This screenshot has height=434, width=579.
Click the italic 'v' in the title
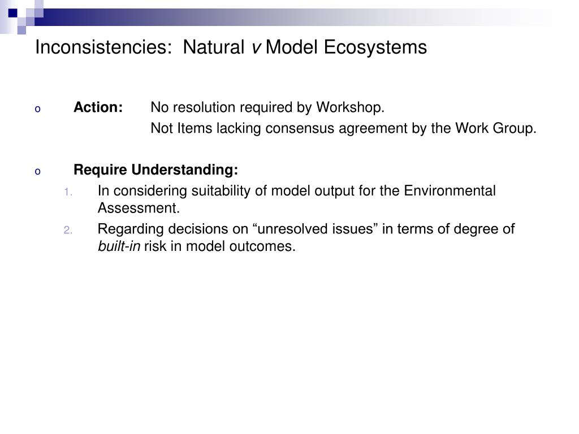tap(256, 48)
